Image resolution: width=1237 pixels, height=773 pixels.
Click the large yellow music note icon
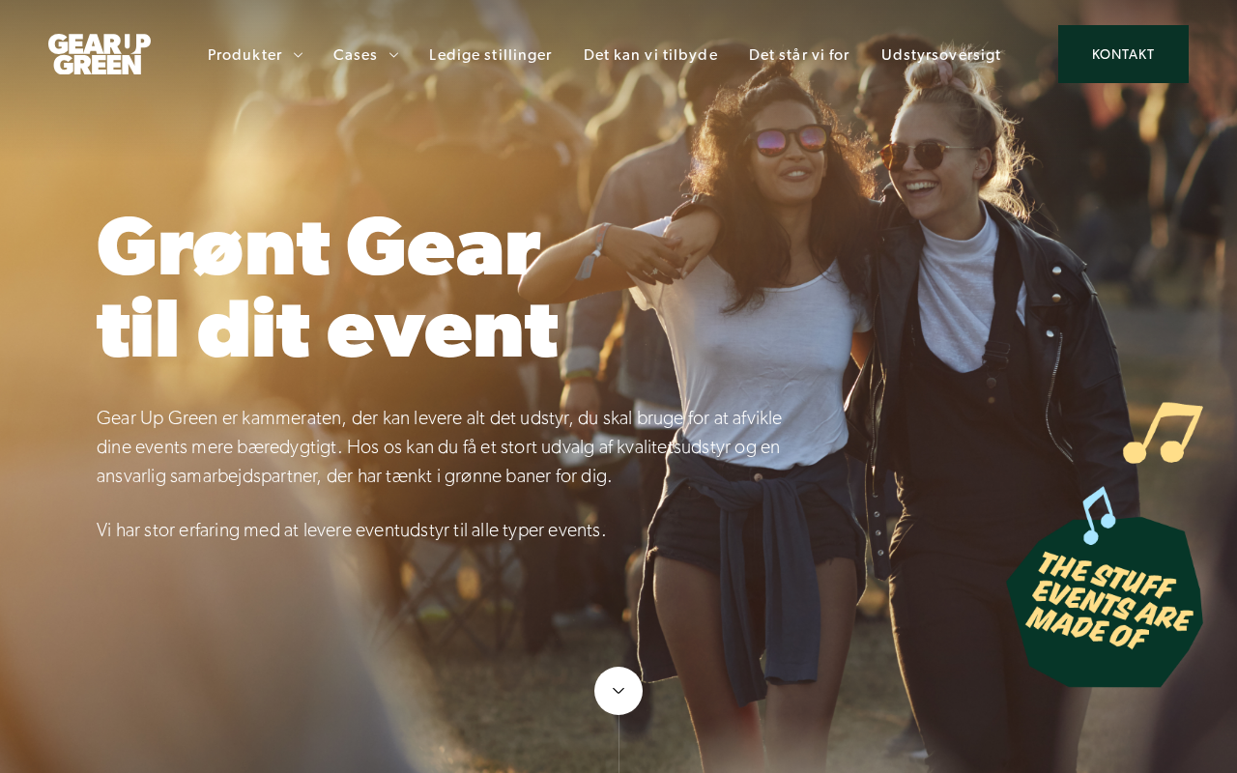tap(1164, 432)
